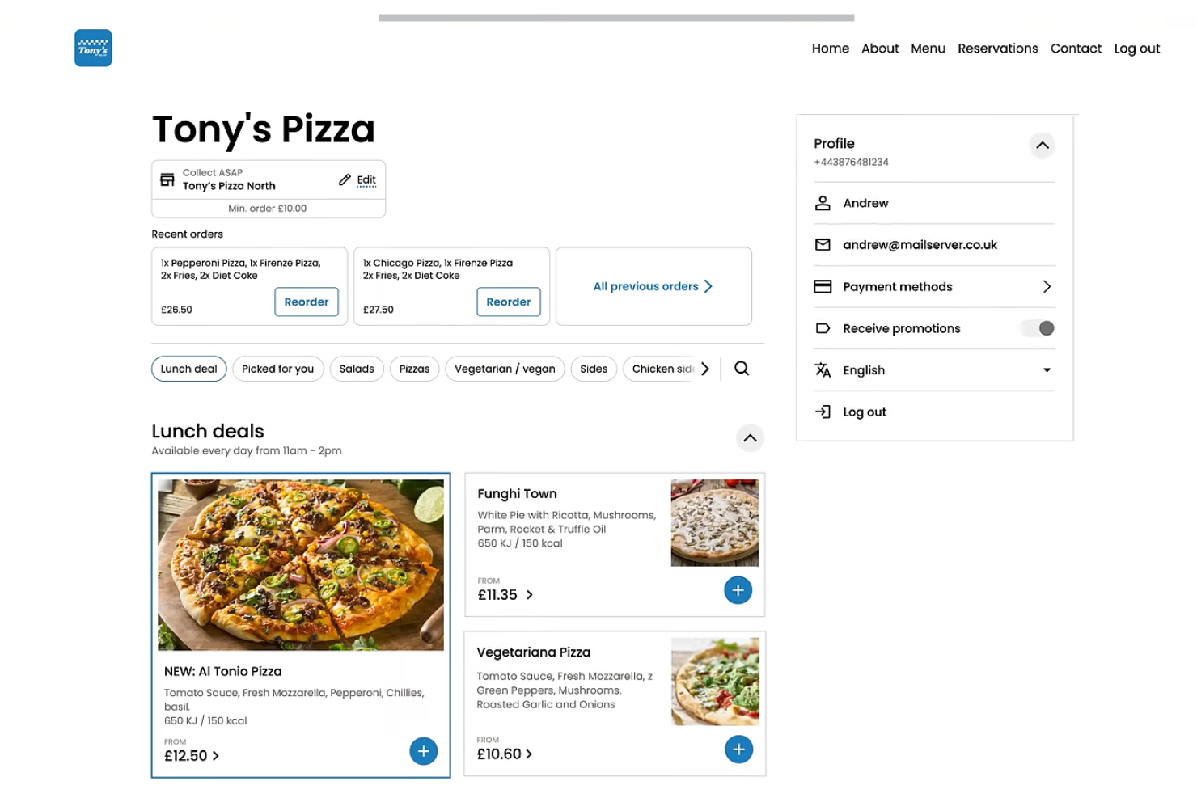Open Payment methods row
Viewport: 1197px width, 798px height.
pyautogui.click(x=934, y=286)
